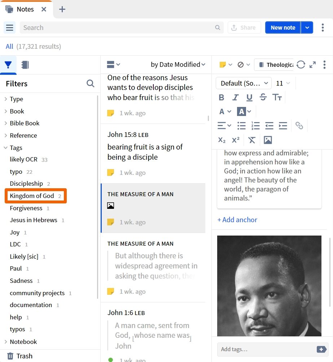Image resolution: width=333 pixels, height=362 pixels.
Task: Open text color dropdown
Action: (x=225, y=112)
